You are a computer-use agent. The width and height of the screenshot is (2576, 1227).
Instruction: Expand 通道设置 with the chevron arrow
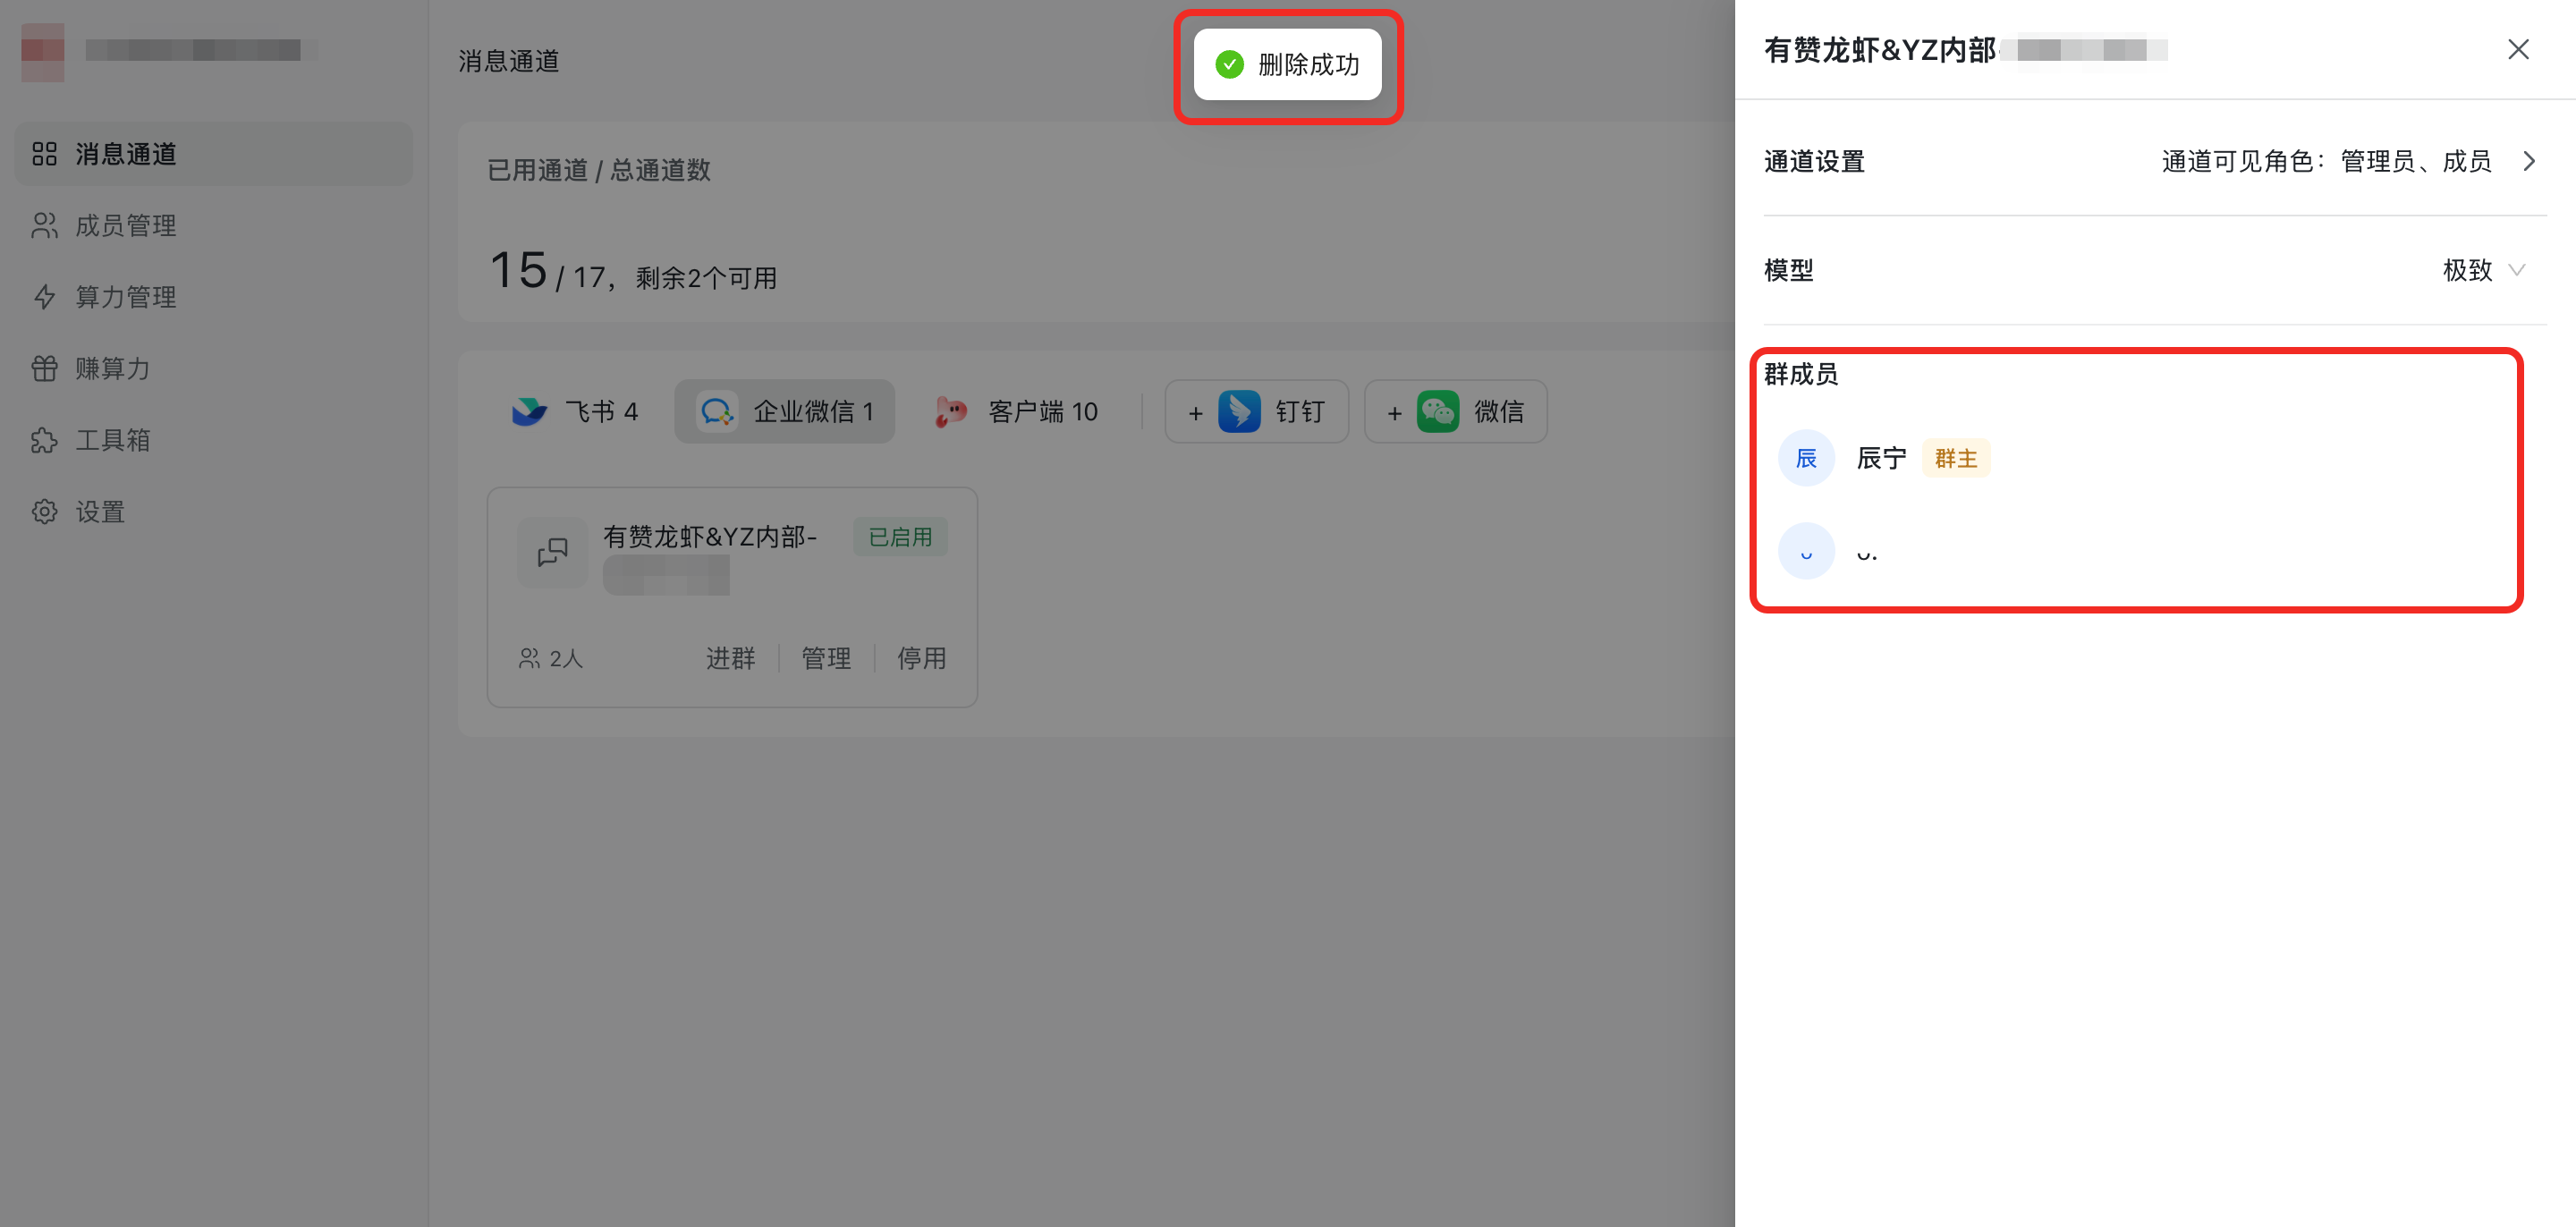point(2530,161)
